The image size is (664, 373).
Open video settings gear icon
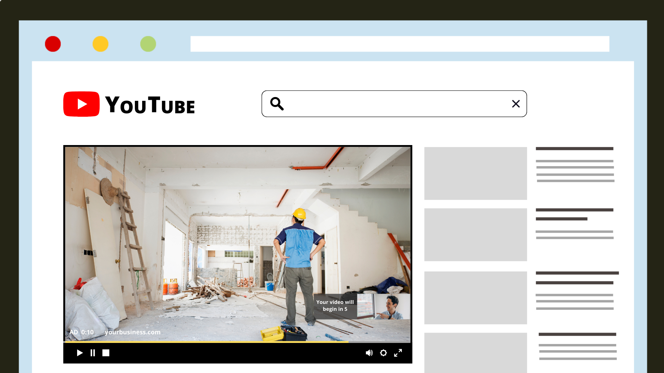(x=383, y=353)
